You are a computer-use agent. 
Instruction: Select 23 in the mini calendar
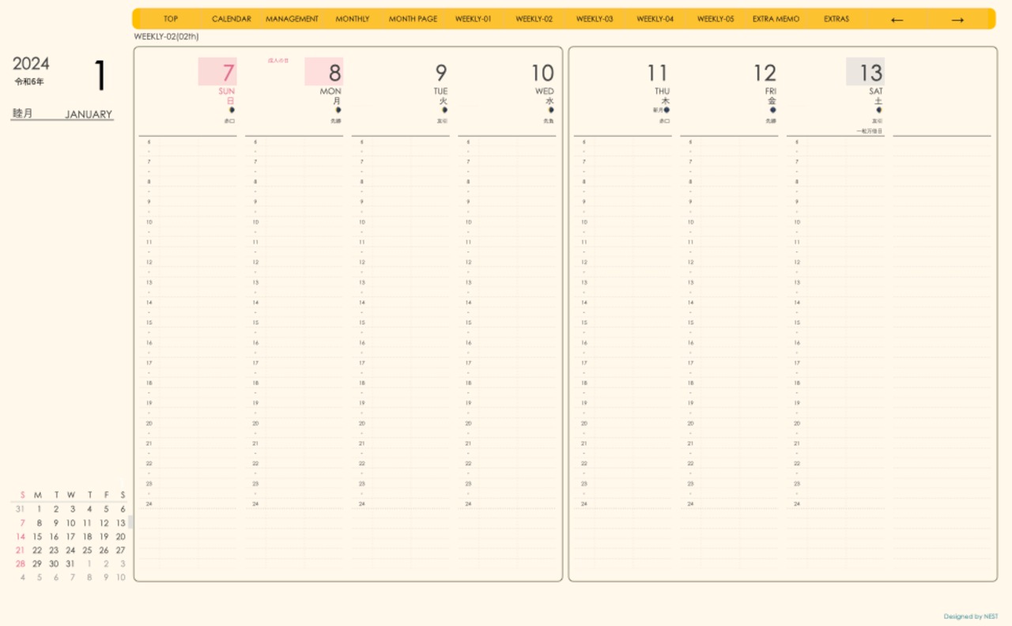(x=54, y=550)
